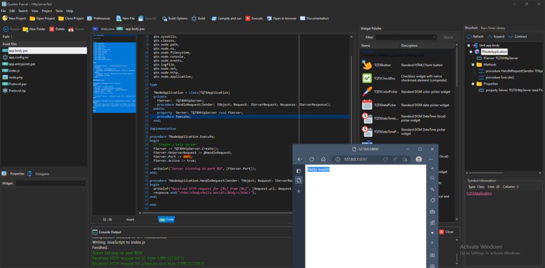Open the File menu
Viewport: 545px width, 268px height.
click(4, 11)
